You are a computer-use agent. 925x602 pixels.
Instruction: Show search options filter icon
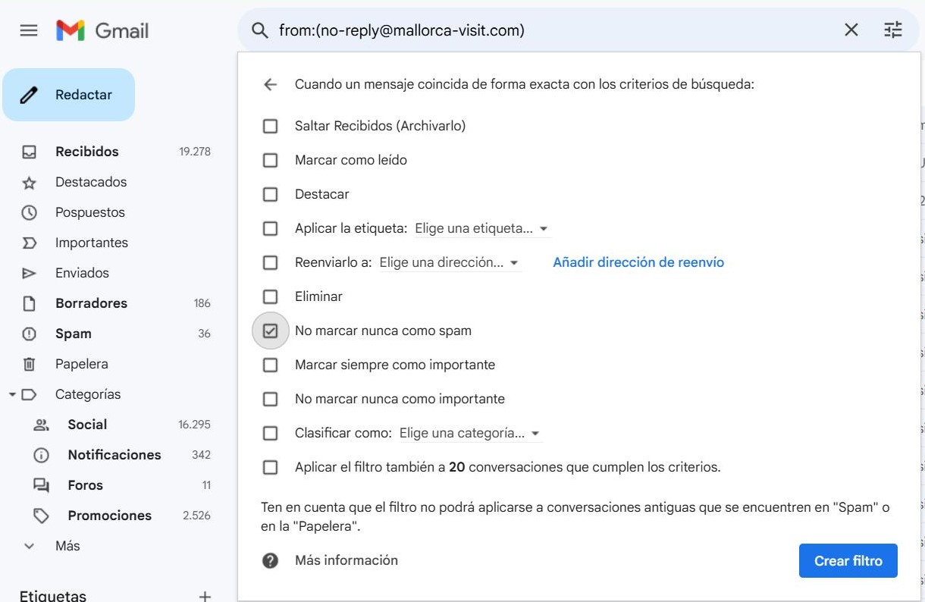pyautogui.click(x=893, y=30)
